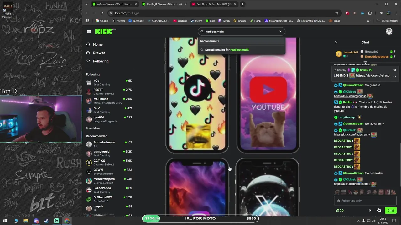
Task: Show more bookmarks chevron
Action: [368, 21]
